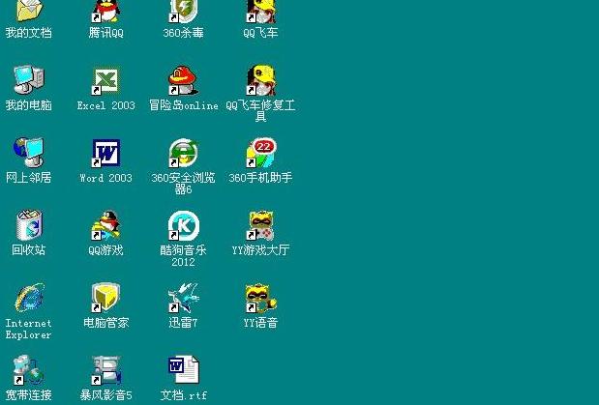Click the QQ飞车 label under top-row icon
Image resolution: width=599 pixels, height=405 pixels.
point(260,33)
